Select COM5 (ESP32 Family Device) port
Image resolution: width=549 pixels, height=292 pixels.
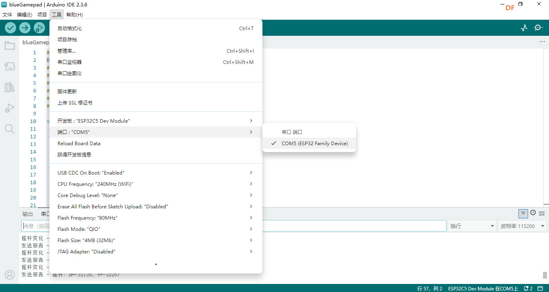314,144
